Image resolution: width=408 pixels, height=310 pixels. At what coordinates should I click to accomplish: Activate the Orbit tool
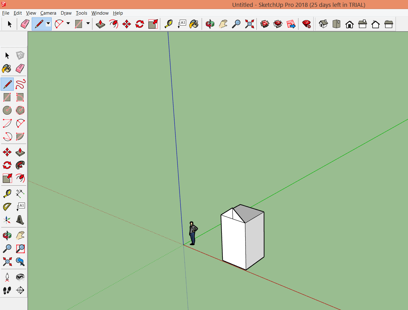[7, 235]
